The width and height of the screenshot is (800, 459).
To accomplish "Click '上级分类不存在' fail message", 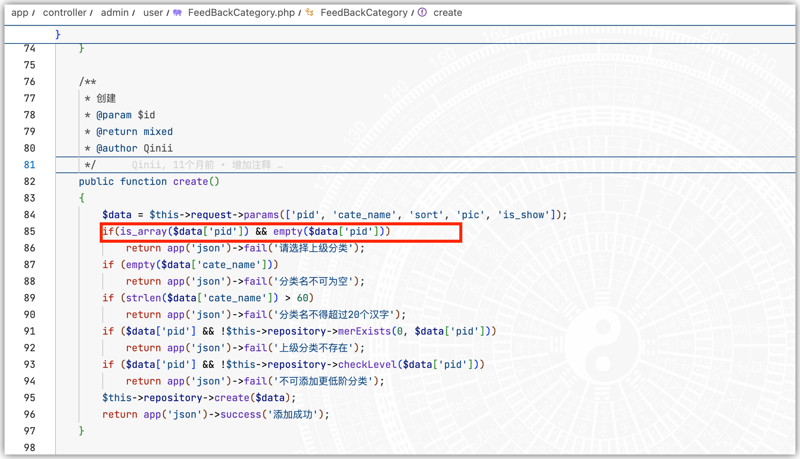I will click(314, 348).
